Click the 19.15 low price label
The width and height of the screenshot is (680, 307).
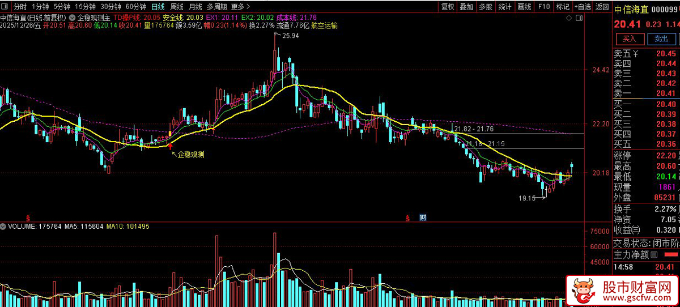[527, 198]
